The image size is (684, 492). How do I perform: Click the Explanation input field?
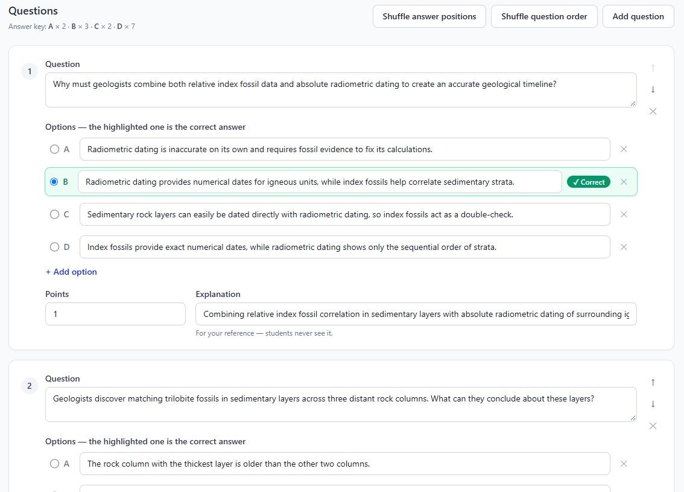click(x=416, y=314)
